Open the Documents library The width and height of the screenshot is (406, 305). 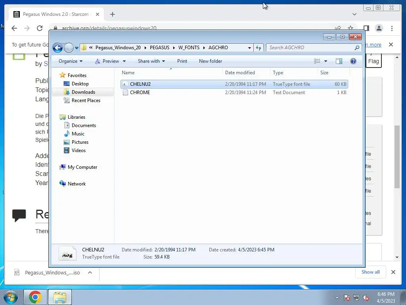tap(84, 125)
